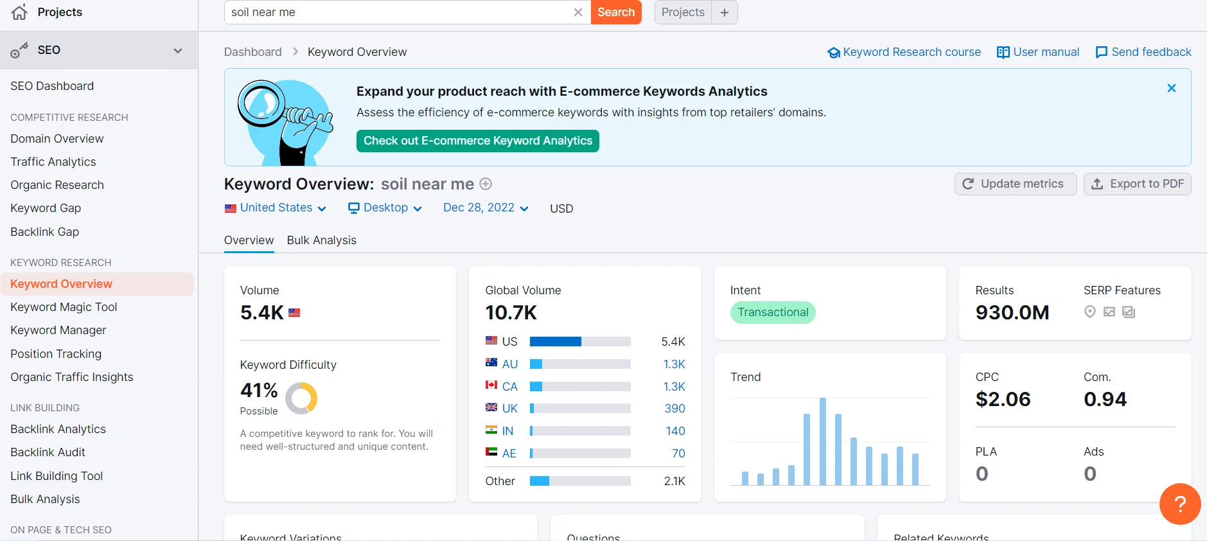Click the Keyword Difficulty donut chart
Screen dimensions: 1207x541
pyautogui.click(x=301, y=398)
